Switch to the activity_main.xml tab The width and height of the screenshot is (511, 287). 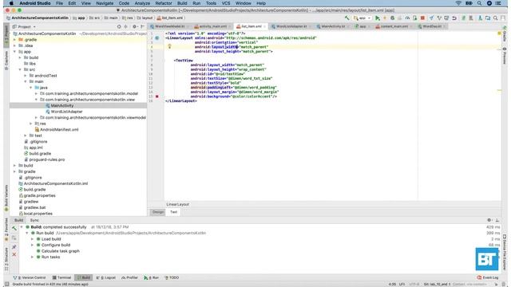tap(212, 26)
